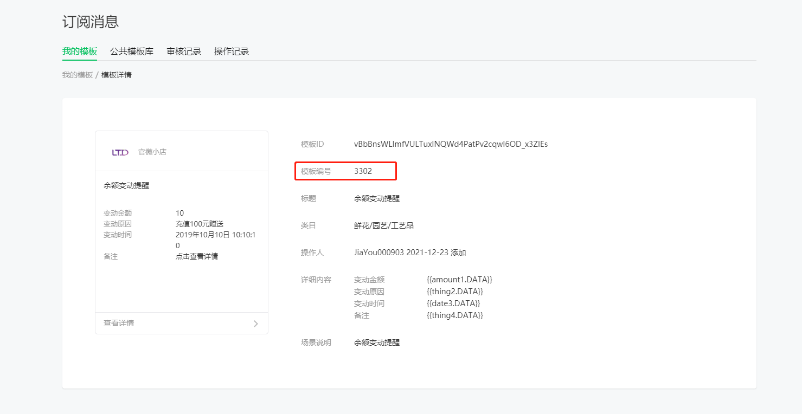
Task: Click the template ID string value
Action: [x=451, y=144]
